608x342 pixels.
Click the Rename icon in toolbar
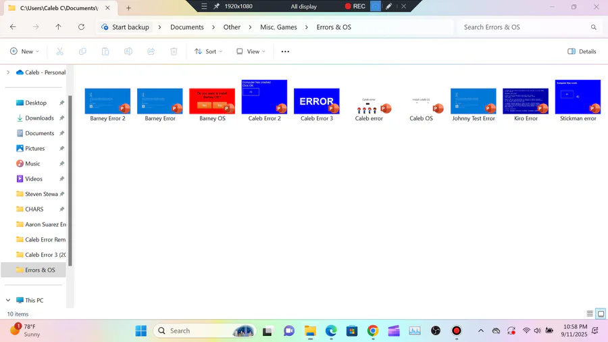[x=128, y=51]
